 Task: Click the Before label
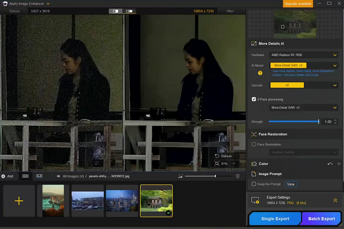click(x=15, y=11)
